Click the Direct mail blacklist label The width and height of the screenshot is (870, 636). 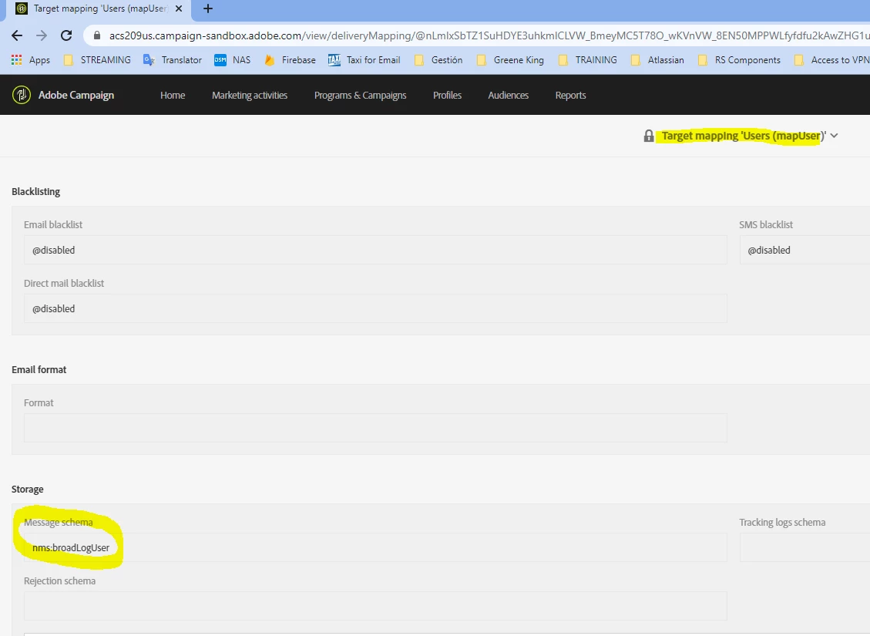[64, 283]
